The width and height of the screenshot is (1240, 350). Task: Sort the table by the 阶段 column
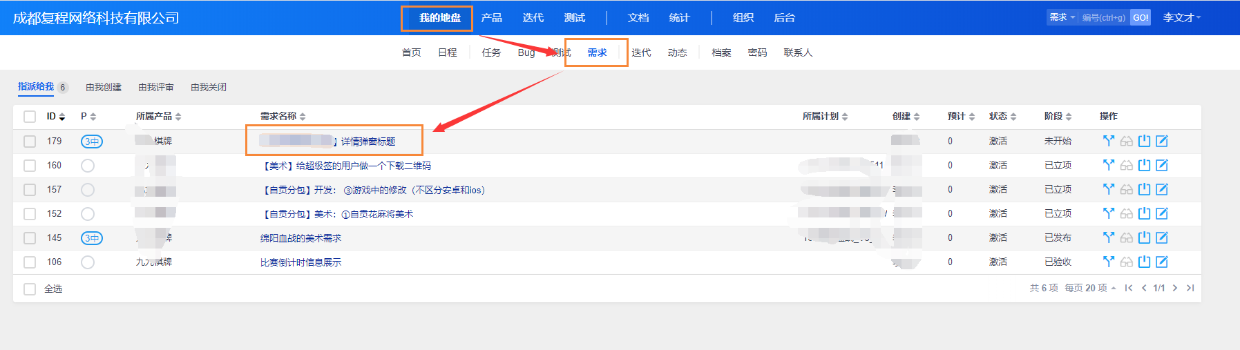coord(1058,116)
